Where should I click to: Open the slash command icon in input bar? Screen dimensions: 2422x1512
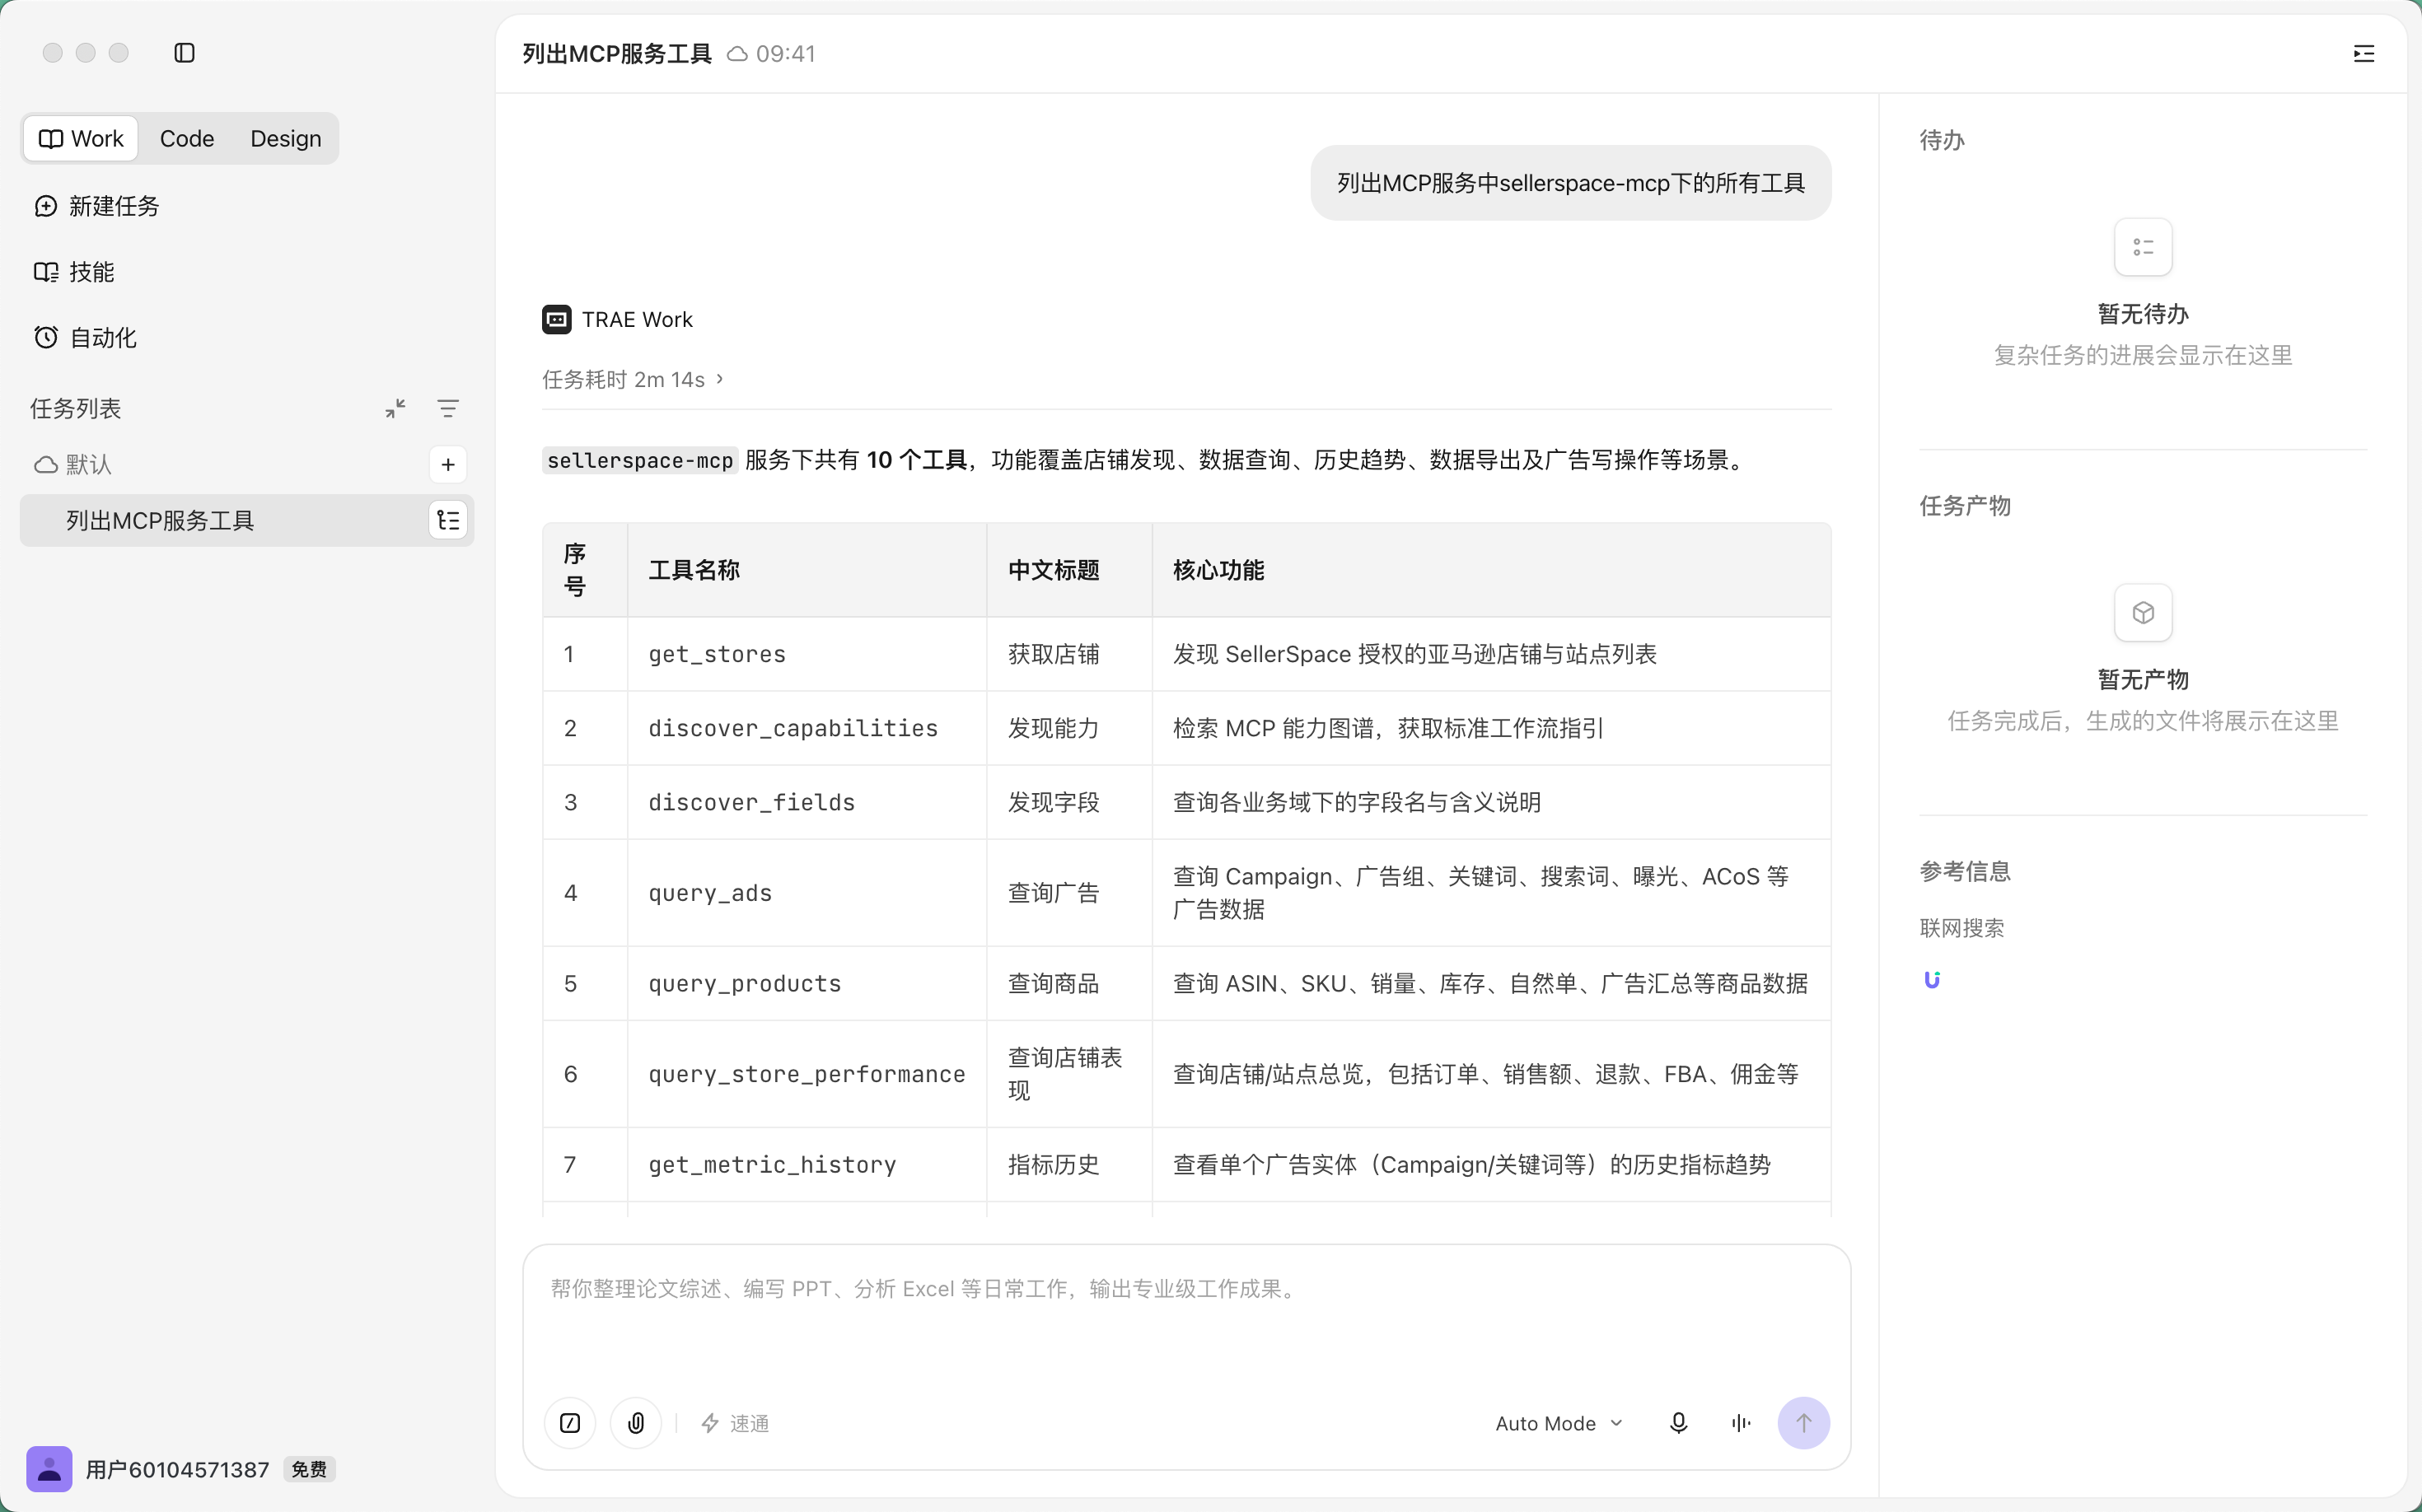pos(570,1423)
